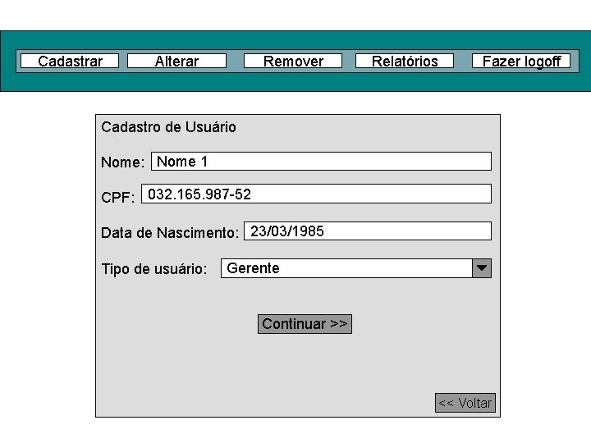Screen dimensions: 591x443
Task: Click Fazer logoff to sign out
Action: pos(521,61)
